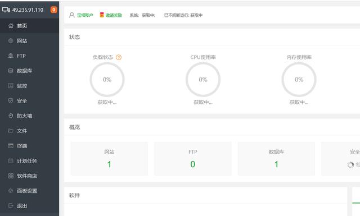Click the gear icon beside 面板设置
This screenshot has width=360, height=216.
pyautogui.click(x=11, y=191)
